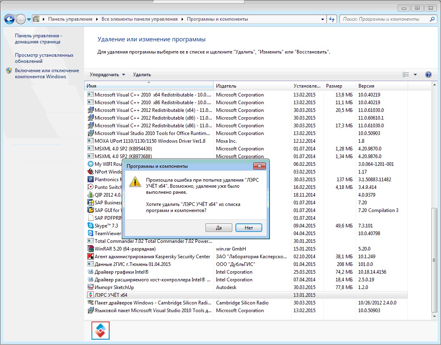The width and height of the screenshot is (441, 345).
Task: Sort list by the Имя column header
Action: 149,86
